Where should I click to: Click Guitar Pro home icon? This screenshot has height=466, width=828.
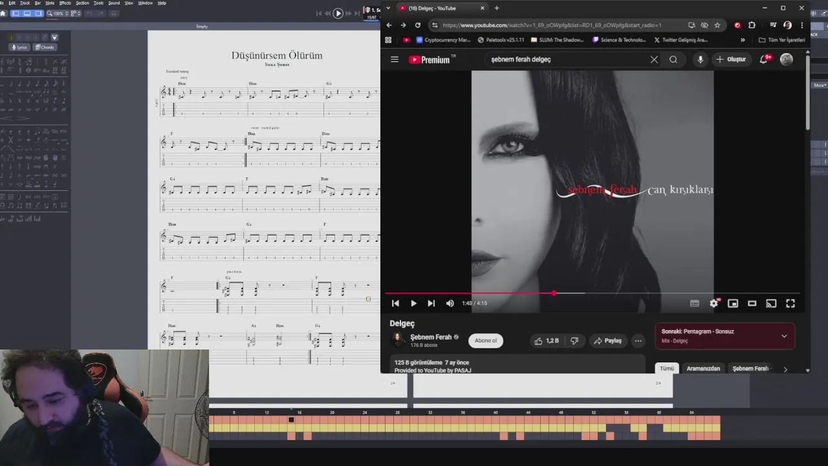pos(3,13)
